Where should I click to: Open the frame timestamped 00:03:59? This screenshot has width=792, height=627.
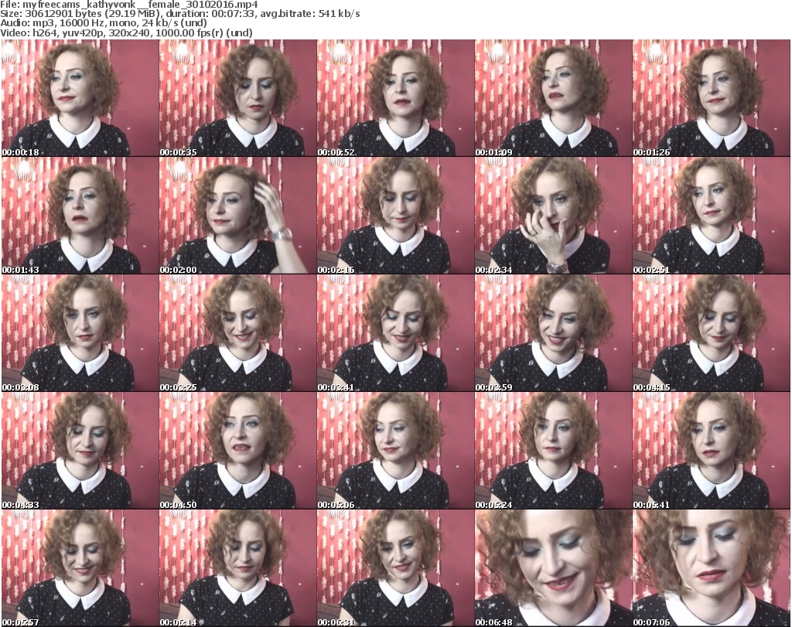point(553,333)
